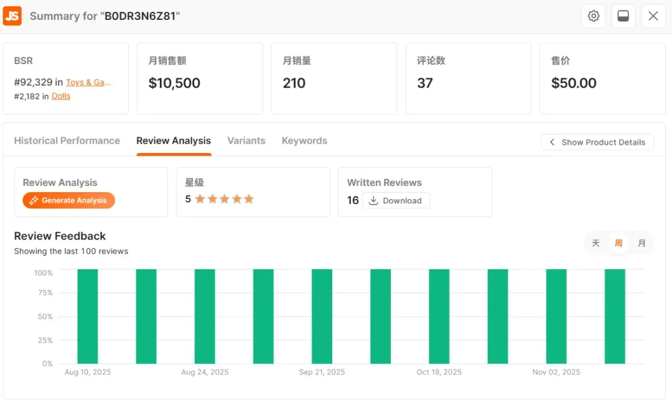Screen dimensions: 672x403
Task: Click the "$10,500" monthly sales value
Action: click(x=174, y=83)
